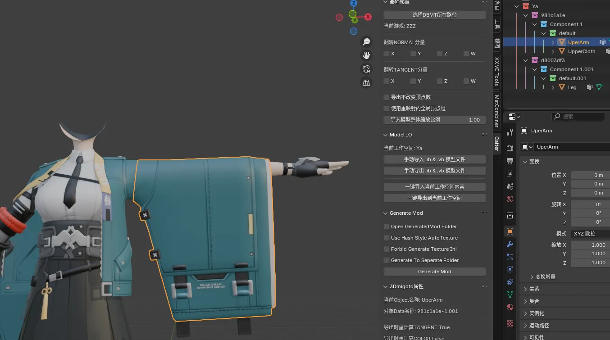Enable flip NORMAL X checkbox
The height and width of the screenshot is (340, 610).
(387, 54)
